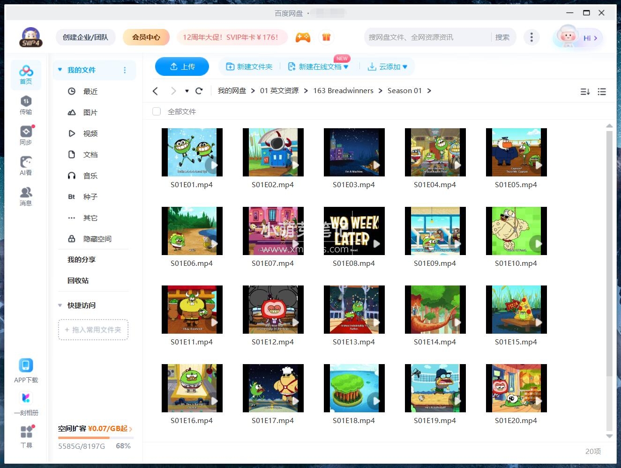Select 视频 in the file categories list

point(90,133)
